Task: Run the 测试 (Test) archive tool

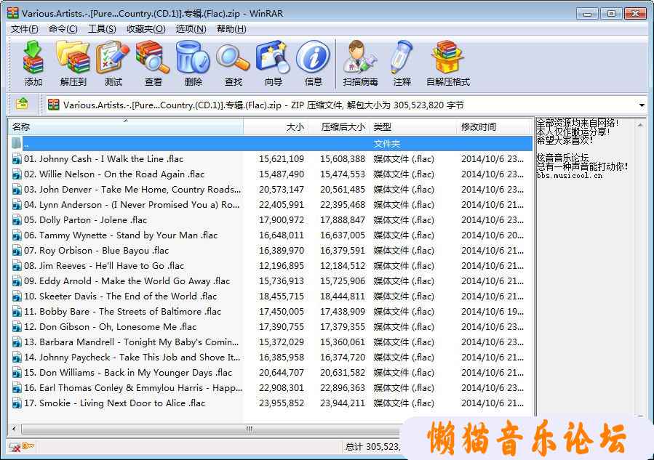Action: [113, 63]
